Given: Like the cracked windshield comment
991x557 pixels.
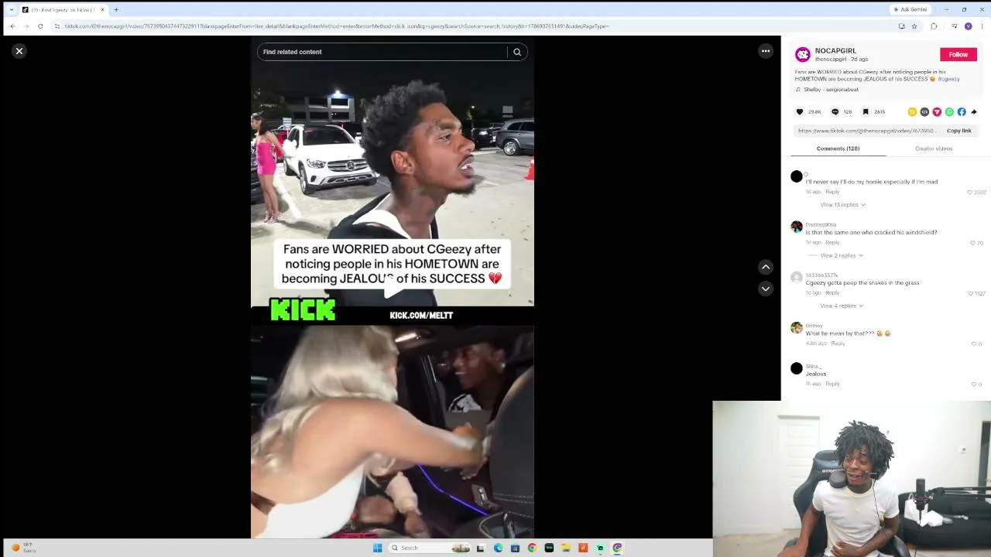Looking at the screenshot, I should pyautogui.click(x=972, y=243).
